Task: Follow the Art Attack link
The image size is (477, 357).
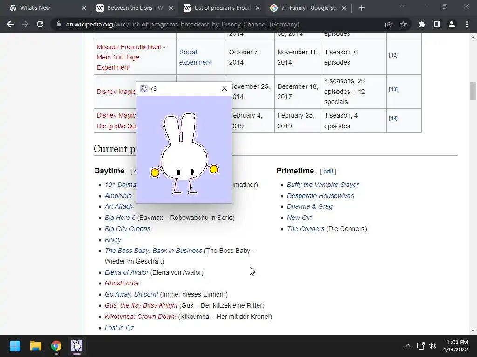Action: [119, 206]
